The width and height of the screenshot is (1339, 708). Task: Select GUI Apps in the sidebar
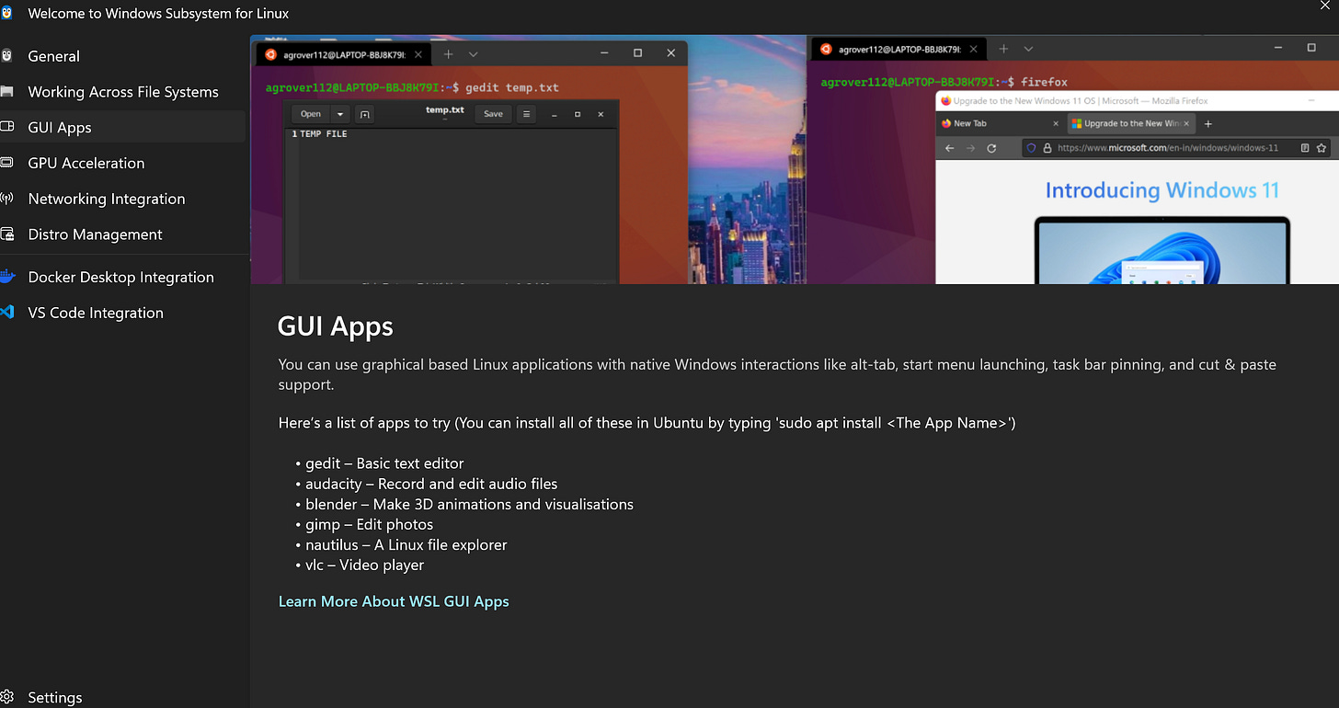(123, 128)
